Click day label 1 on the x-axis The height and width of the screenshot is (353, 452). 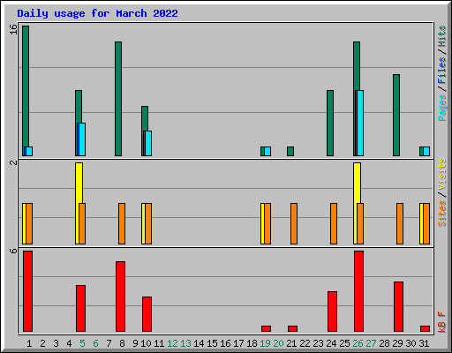29,343
